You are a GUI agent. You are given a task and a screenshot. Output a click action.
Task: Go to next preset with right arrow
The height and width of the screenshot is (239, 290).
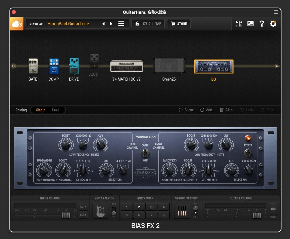click(111, 24)
